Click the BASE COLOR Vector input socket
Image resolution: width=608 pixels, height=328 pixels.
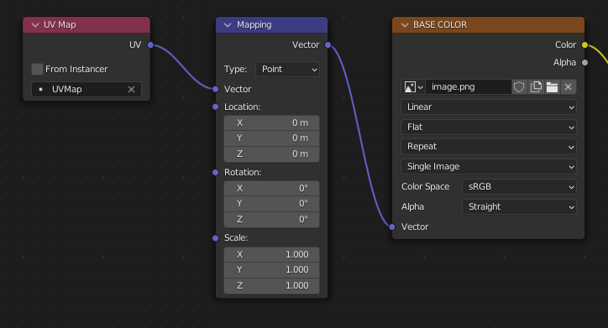click(x=392, y=227)
